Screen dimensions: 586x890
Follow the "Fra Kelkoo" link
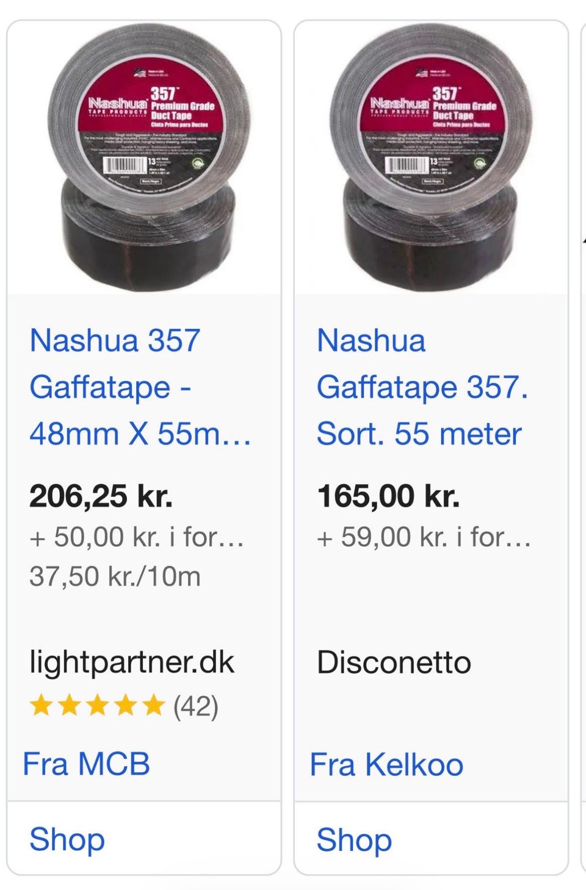(x=386, y=765)
